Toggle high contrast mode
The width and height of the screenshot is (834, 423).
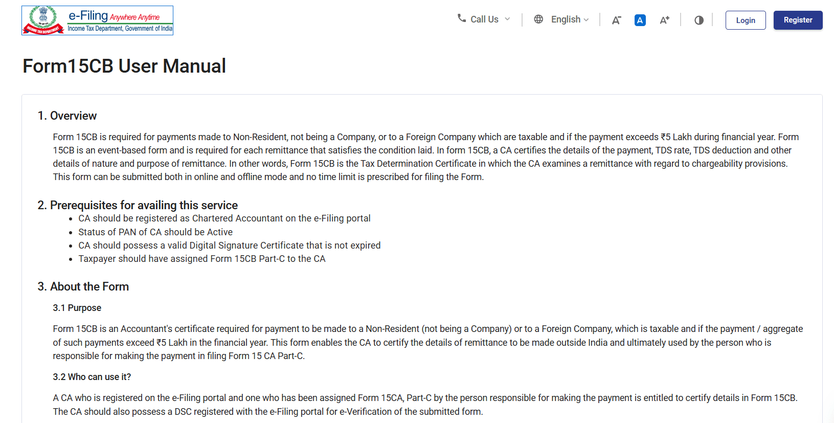coord(699,20)
